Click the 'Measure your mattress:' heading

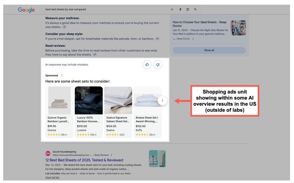(x=62, y=18)
